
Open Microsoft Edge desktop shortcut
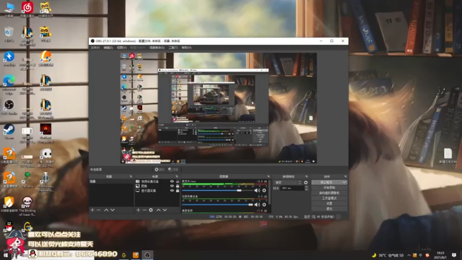click(9, 85)
